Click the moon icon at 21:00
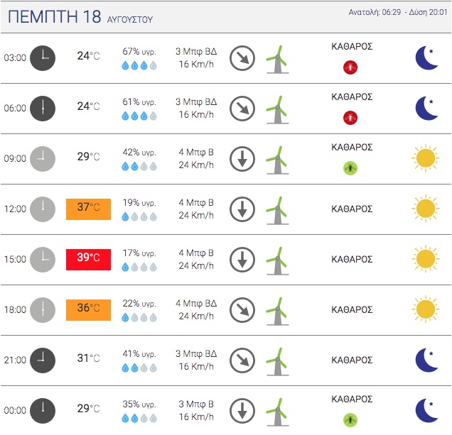This screenshot has width=452, height=435. click(x=427, y=360)
